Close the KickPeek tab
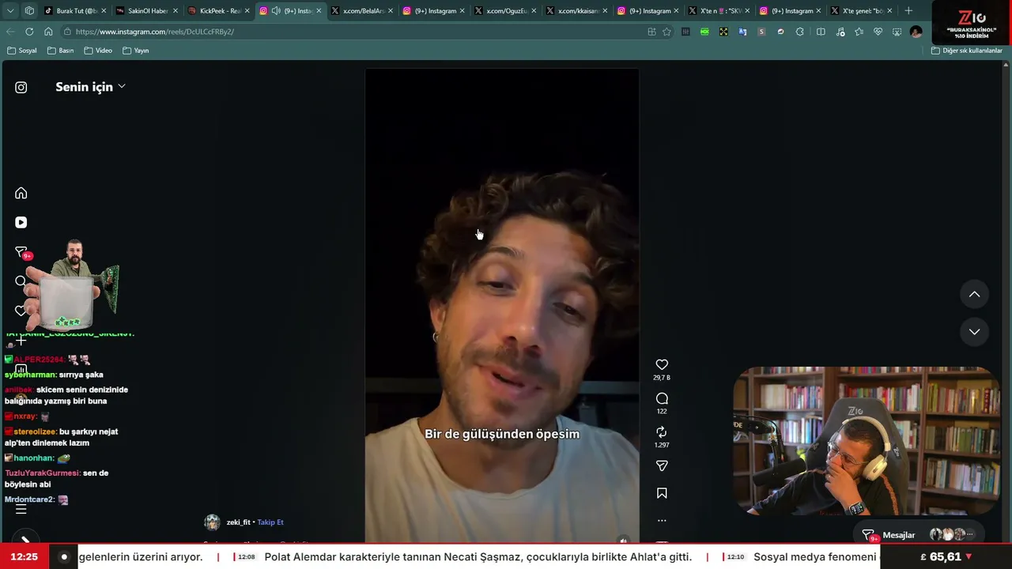The width and height of the screenshot is (1012, 569). point(247,11)
